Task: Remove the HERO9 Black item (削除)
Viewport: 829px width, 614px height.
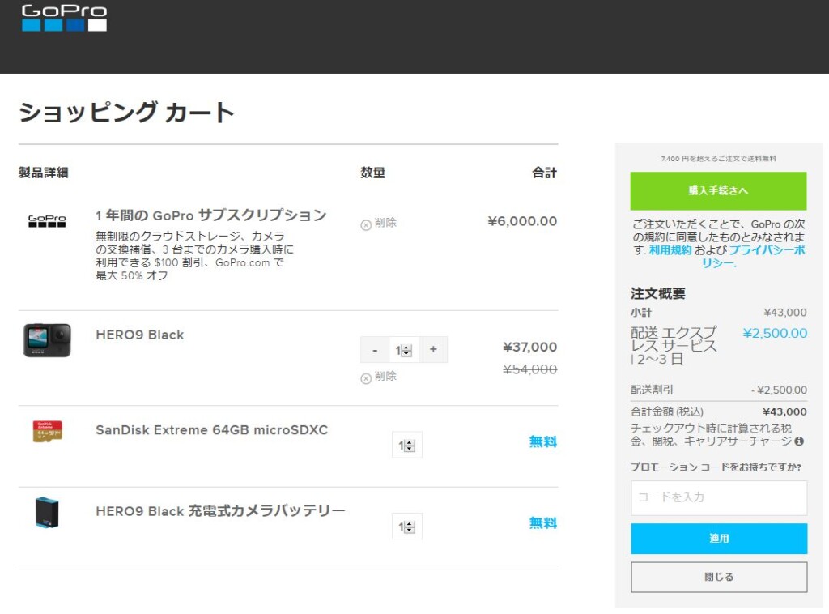Action: tap(379, 377)
